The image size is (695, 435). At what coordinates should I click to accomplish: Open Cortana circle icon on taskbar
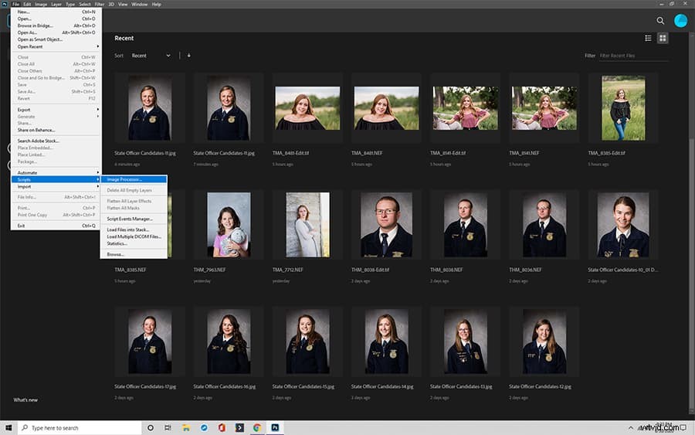[151, 428]
